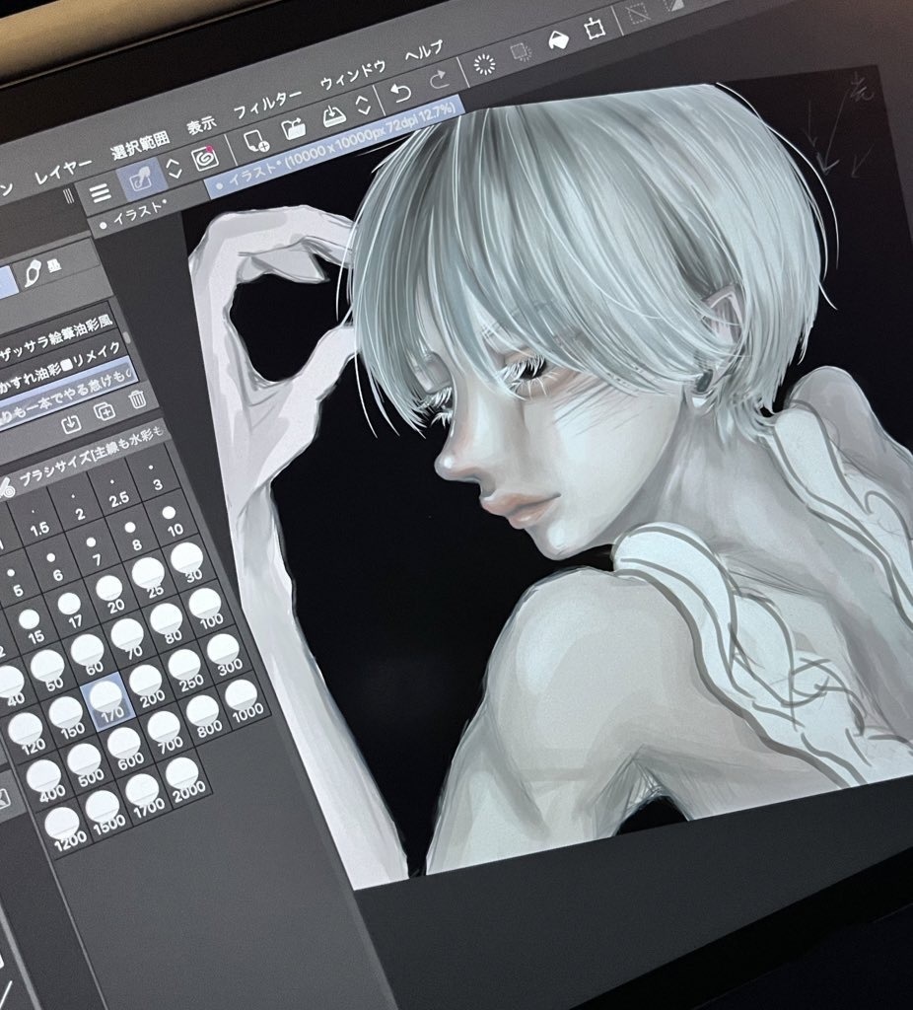Select the ザッサラ絵筆油彩風 brush
The image size is (913, 1010).
[x=58, y=335]
